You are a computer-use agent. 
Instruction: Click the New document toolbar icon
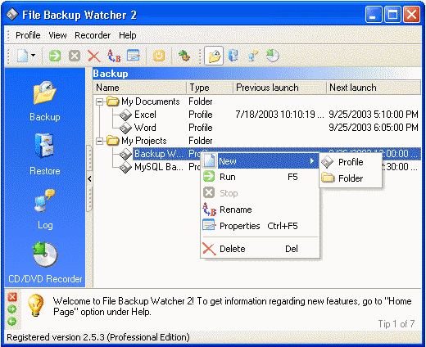[x=22, y=56]
